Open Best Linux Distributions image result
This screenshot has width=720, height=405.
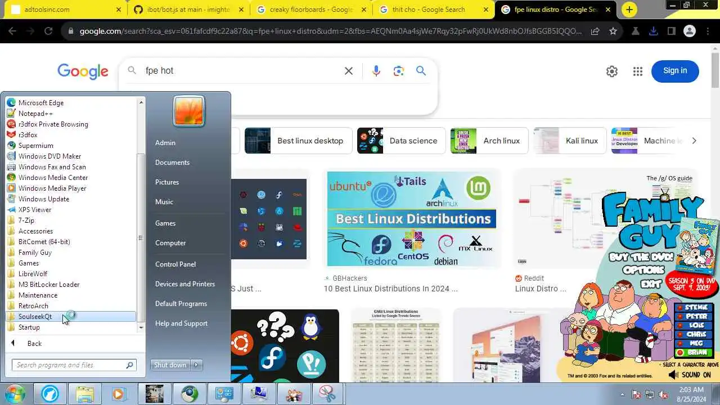coord(413,219)
